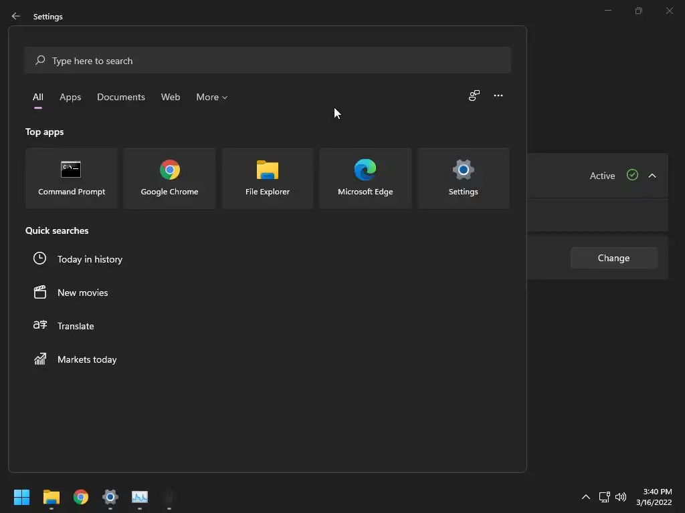This screenshot has height=513, width=685.
Task: Open File Explorer from the taskbar
Action: (x=51, y=497)
